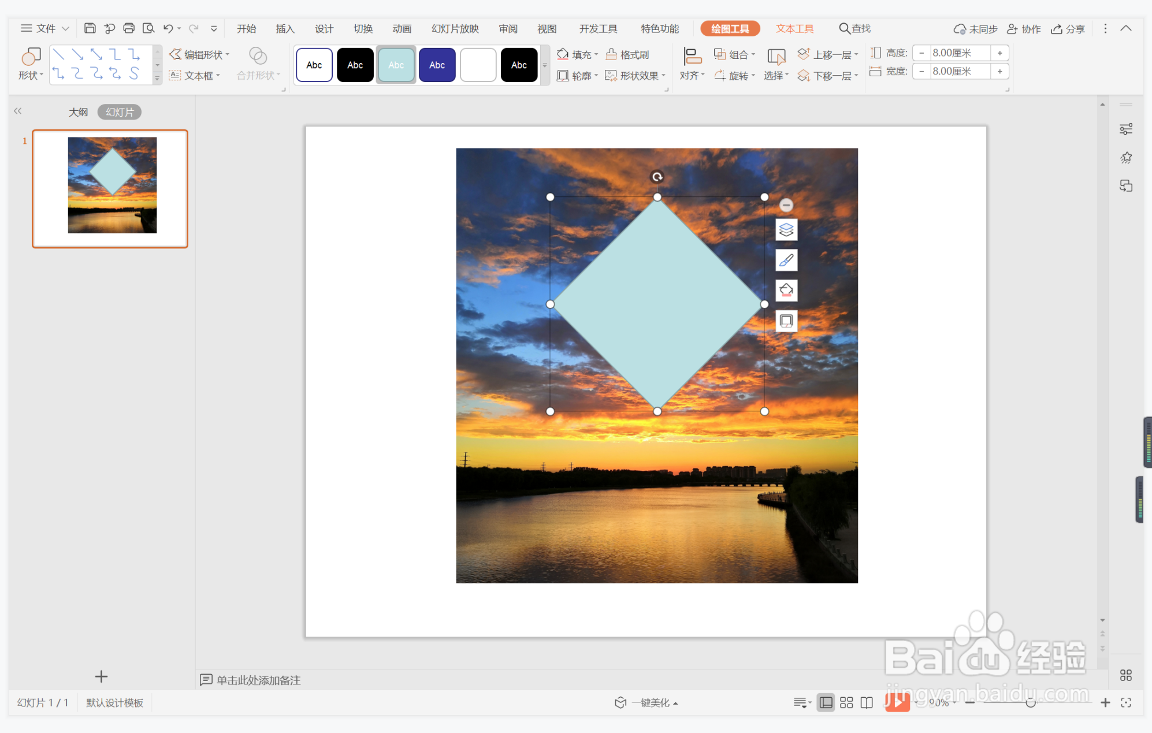Image resolution: width=1152 pixels, height=733 pixels.
Task: Click the Print icon
Action: click(129, 28)
